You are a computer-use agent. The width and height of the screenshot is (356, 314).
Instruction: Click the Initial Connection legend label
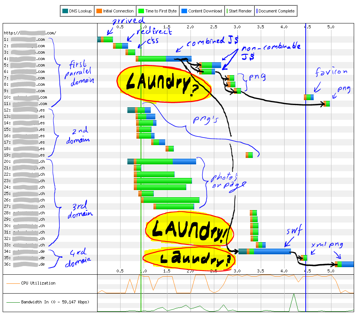(x=118, y=11)
